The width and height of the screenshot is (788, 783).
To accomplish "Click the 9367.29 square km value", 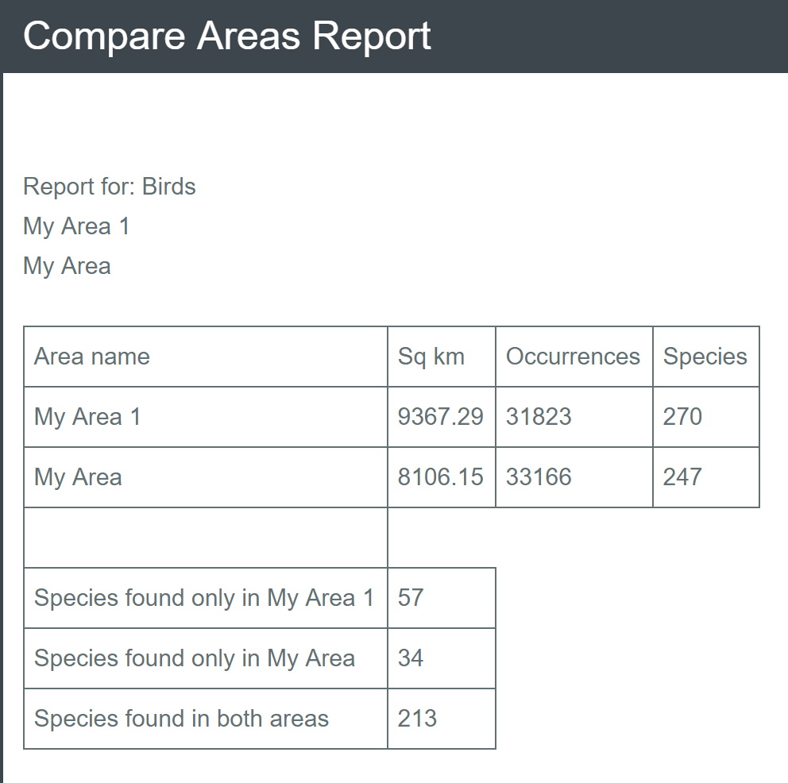I will pos(440,417).
